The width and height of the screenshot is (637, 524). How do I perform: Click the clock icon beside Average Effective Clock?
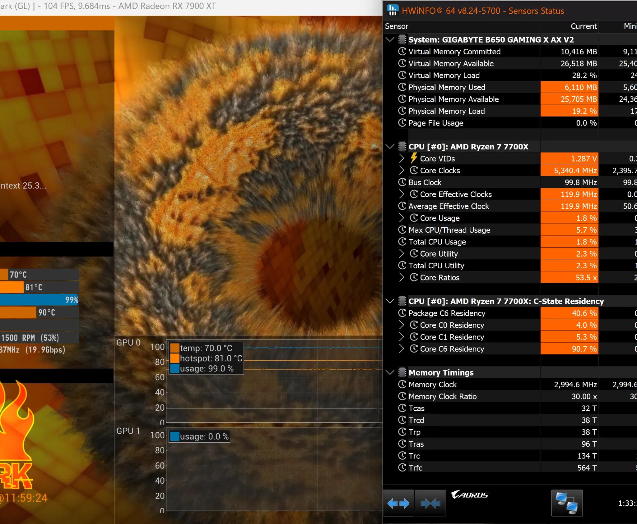(x=402, y=206)
